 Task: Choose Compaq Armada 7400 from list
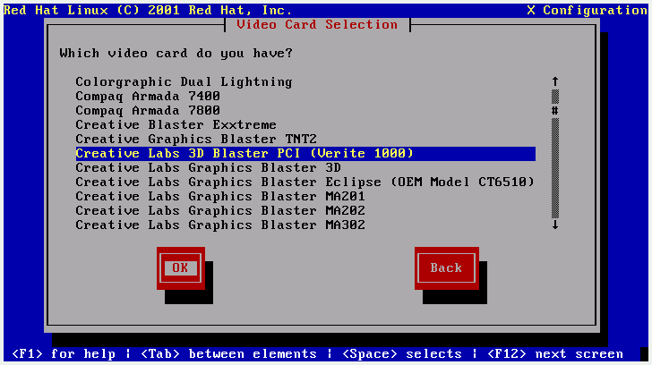click(x=148, y=97)
